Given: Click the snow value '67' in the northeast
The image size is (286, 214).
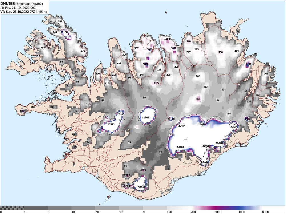Looking at the screenshot, I should click(238, 31).
